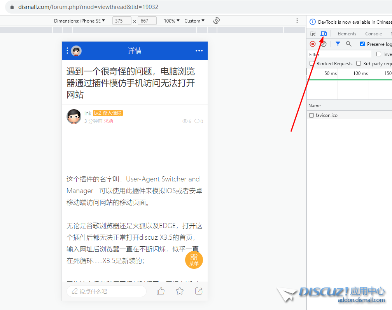The height and width of the screenshot is (310, 392).
Task: Click the author name ink link
Action: point(88,113)
